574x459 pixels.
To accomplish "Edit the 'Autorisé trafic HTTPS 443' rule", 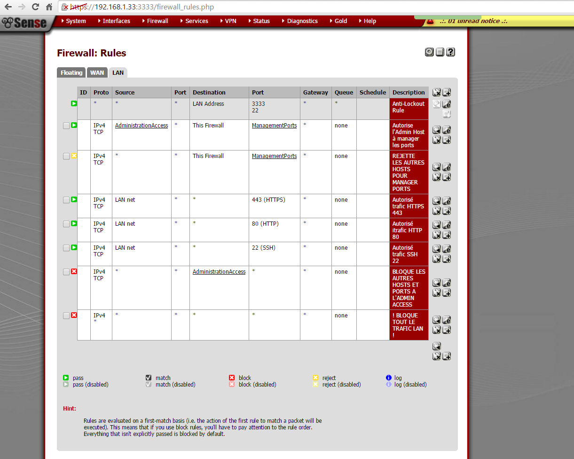I will point(447,201).
